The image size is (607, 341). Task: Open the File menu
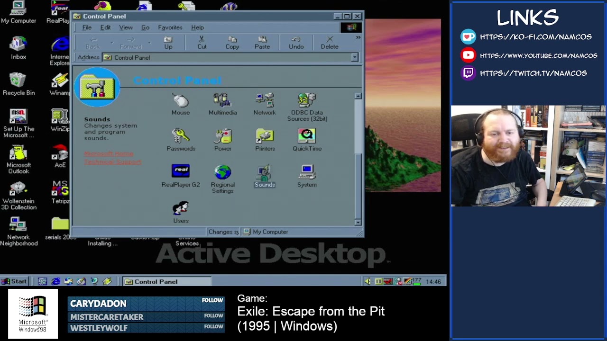87,27
